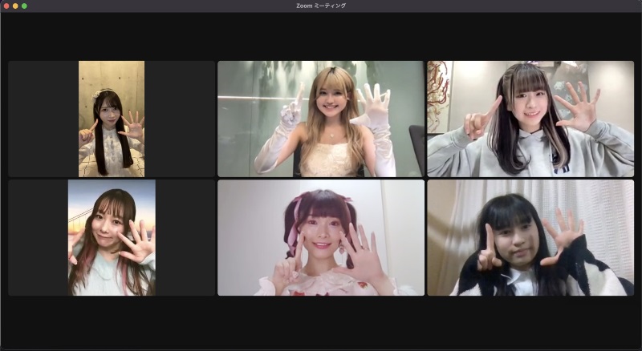642x351 pixels.
Task: Select the bottom-right video with white curtain
Action: (530, 237)
